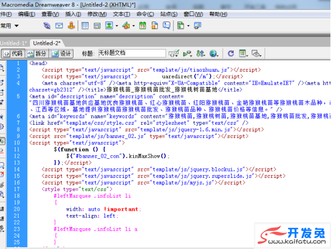Image resolution: width=331 pixels, height=249 pixels.
Task: Click the media insert icon
Action: 126,26
